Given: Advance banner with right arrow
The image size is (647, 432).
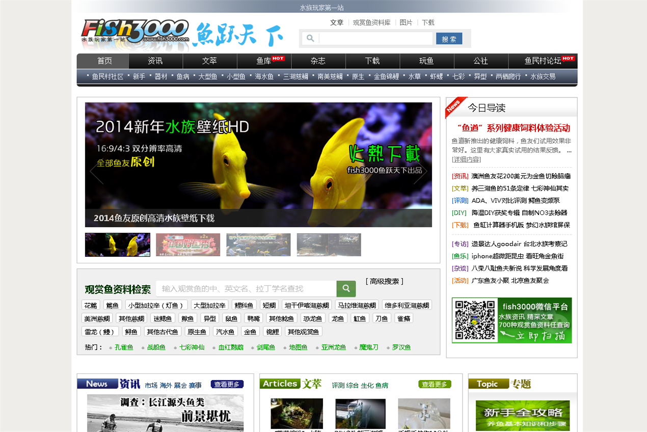Looking at the screenshot, I should coord(420,172).
